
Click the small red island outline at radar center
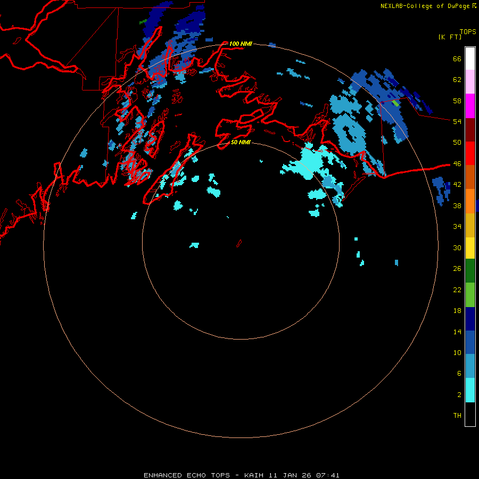pyautogui.click(x=239, y=243)
